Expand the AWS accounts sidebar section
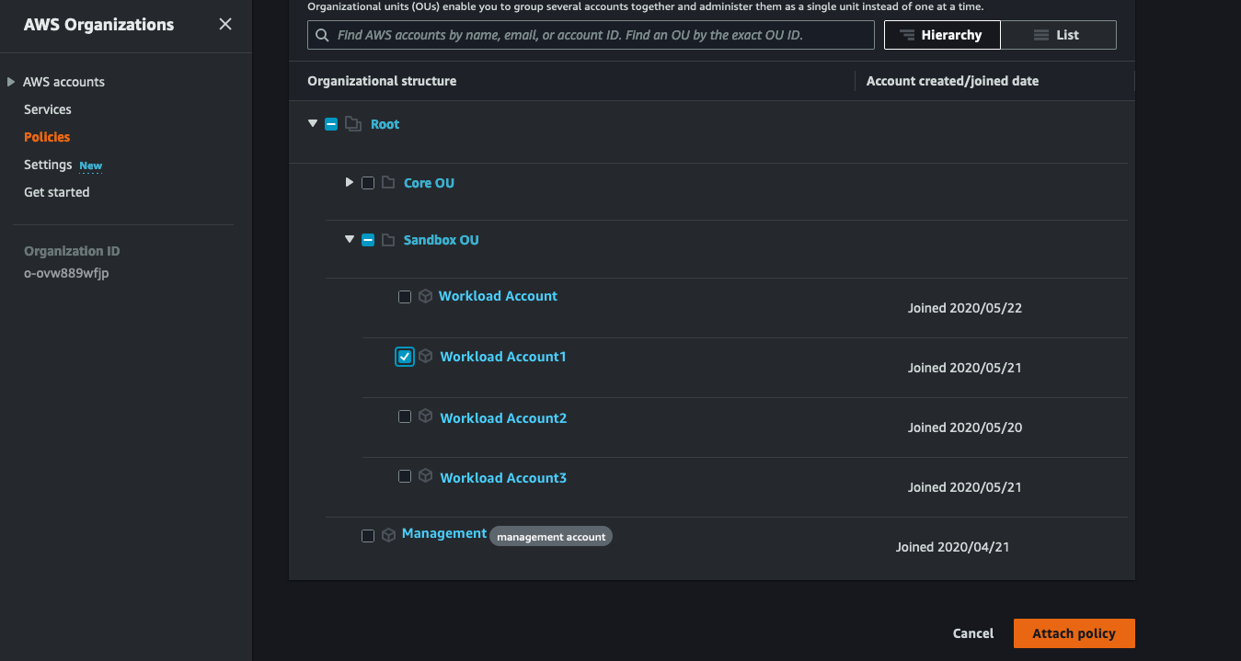1241x661 pixels. pyautogui.click(x=11, y=81)
